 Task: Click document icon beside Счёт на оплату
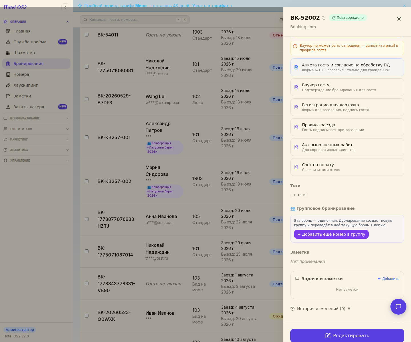click(296, 167)
